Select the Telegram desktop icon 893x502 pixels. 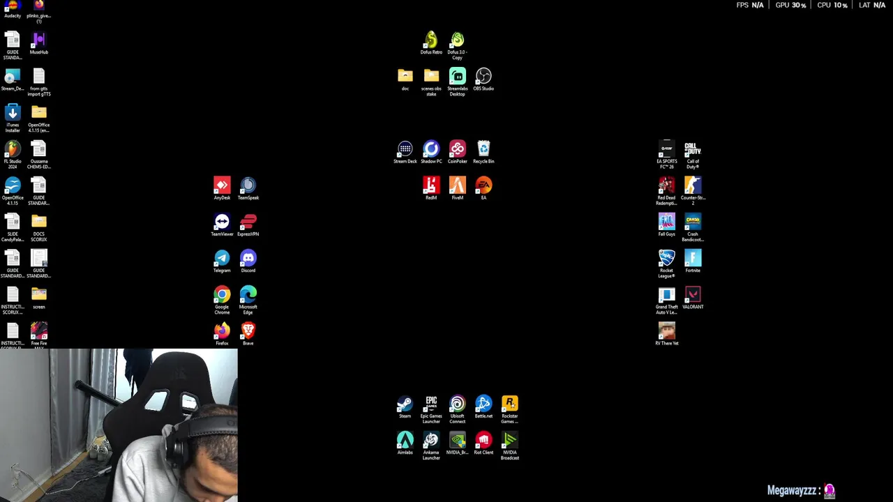click(222, 261)
